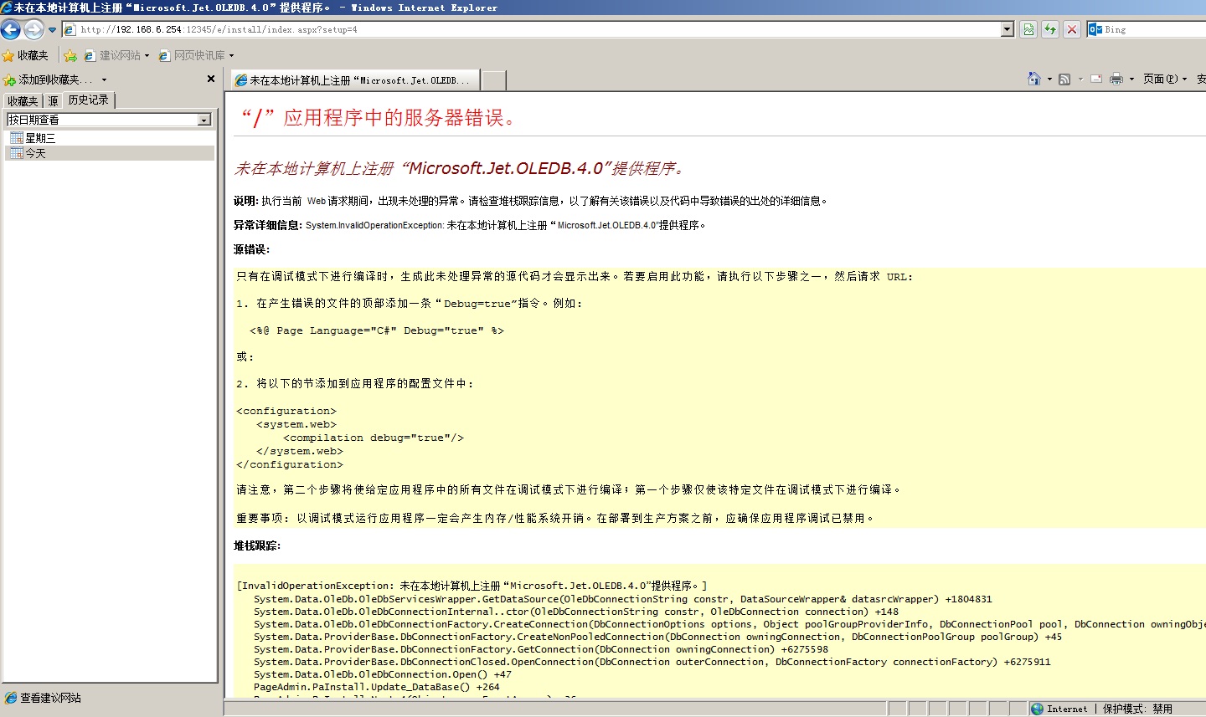The height and width of the screenshot is (717, 1206).
Task: Open the address bar URL dropdown
Action: [1008, 29]
